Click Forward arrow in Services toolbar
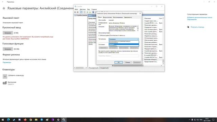 click(x=78, y=12)
